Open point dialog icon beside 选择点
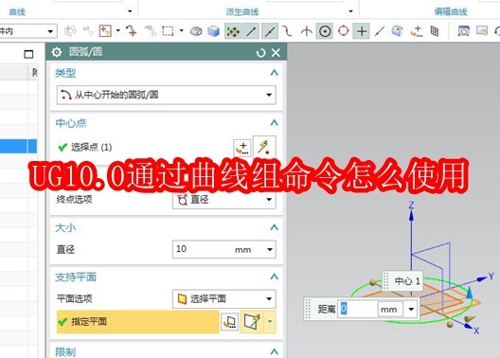 pos(242,148)
